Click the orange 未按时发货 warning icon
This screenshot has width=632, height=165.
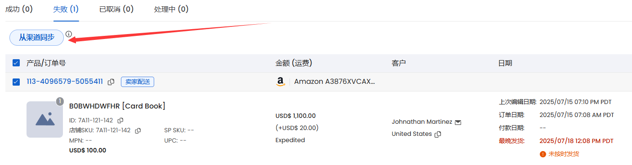543,154
